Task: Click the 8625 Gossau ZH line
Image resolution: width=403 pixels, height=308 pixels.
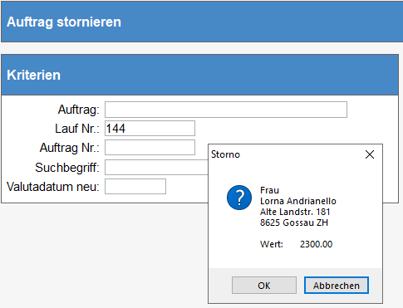Action: pyautogui.click(x=294, y=222)
